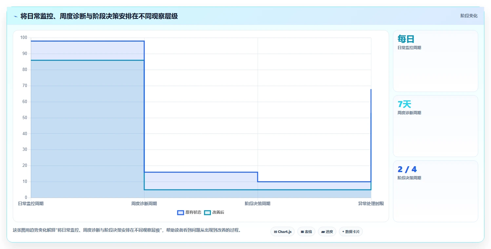
Task: Select the 数据卡片 tag chip
Action: [351, 232]
